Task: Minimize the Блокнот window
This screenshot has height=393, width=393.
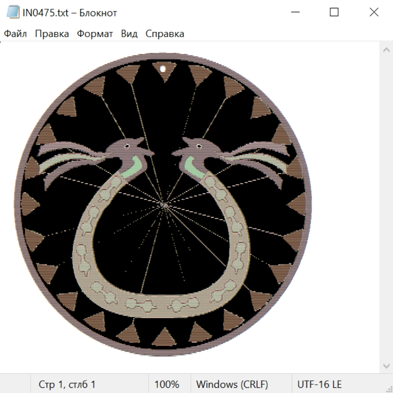Action: click(294, 12)
